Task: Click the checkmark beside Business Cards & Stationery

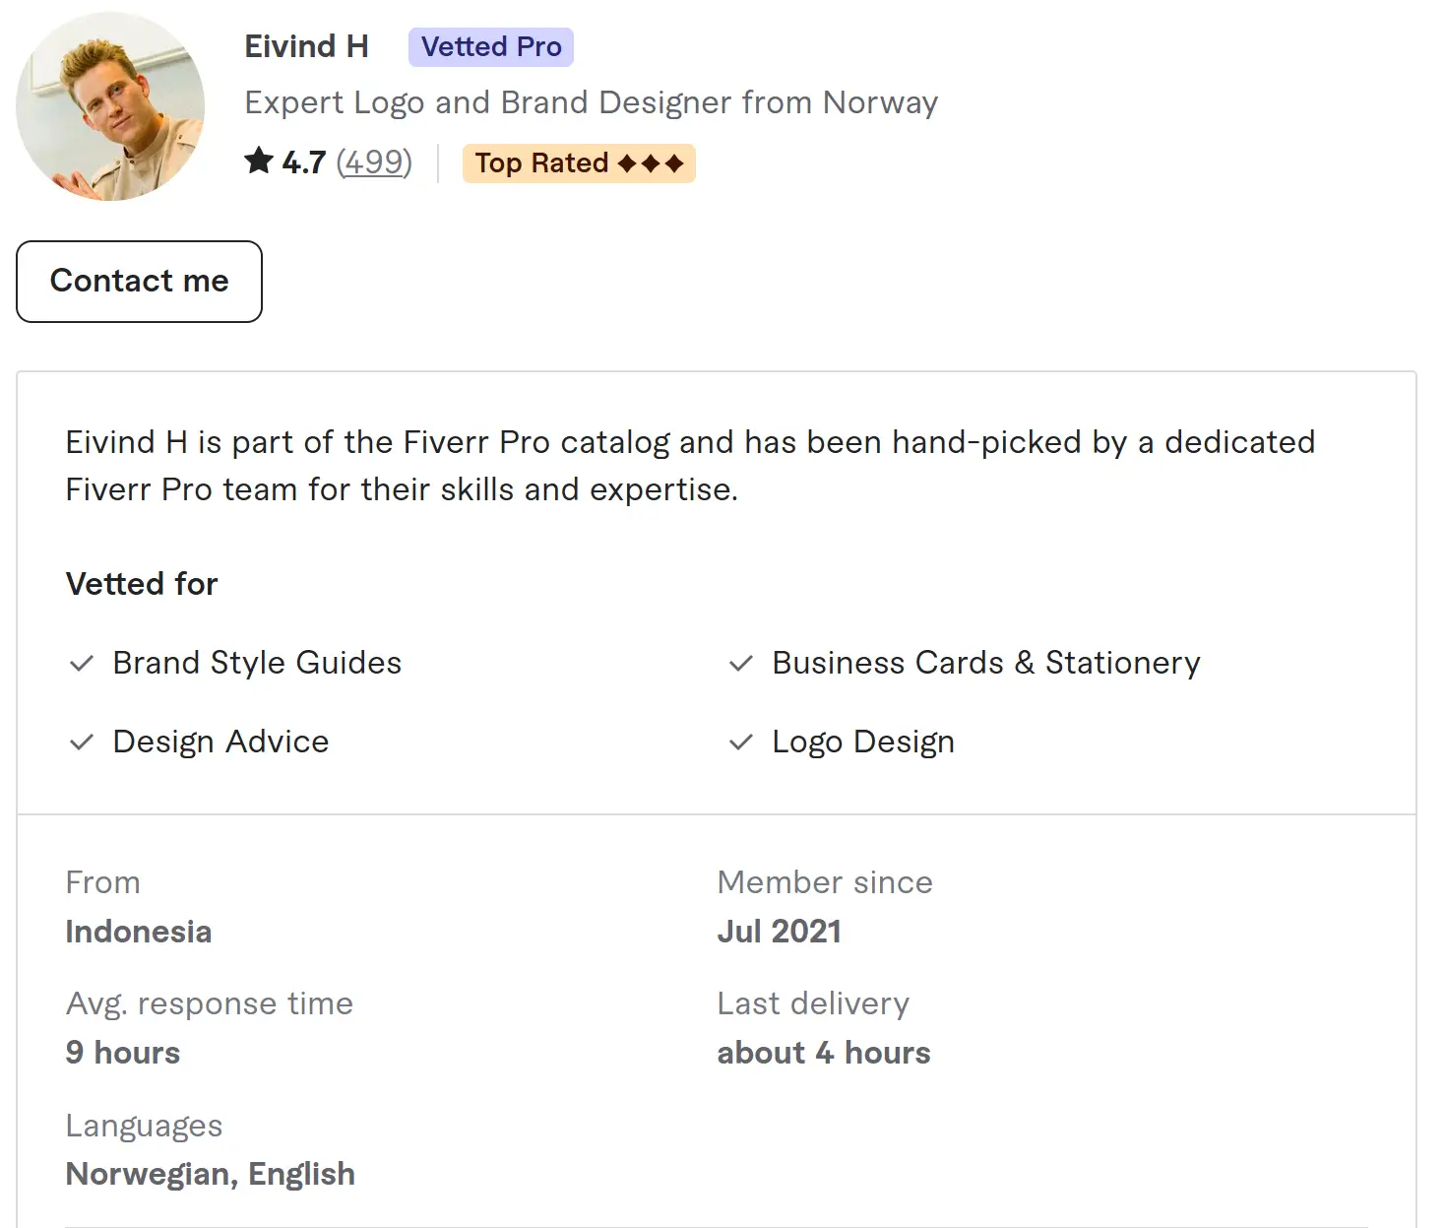Action: point(741,664)
